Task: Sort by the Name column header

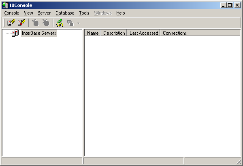Action: (93, 33)
